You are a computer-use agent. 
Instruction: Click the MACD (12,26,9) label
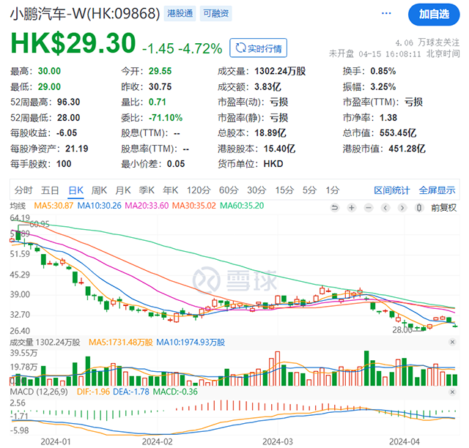point(39,392)
